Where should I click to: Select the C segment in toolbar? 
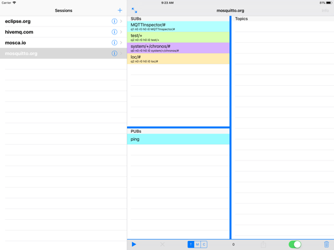click(204, 244)
